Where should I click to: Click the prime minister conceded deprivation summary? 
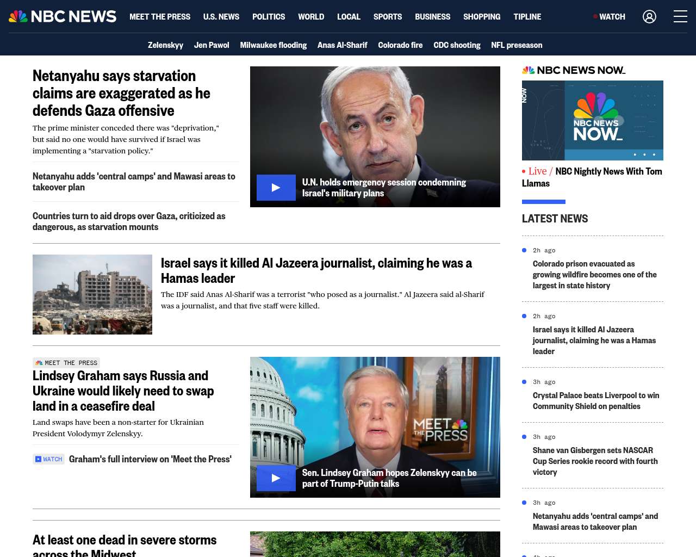(126, 139)
